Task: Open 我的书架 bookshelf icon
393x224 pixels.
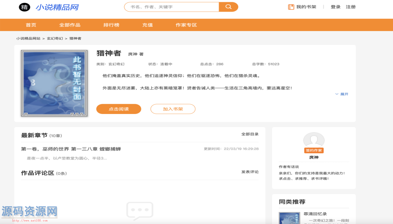Action: point(291,7)
